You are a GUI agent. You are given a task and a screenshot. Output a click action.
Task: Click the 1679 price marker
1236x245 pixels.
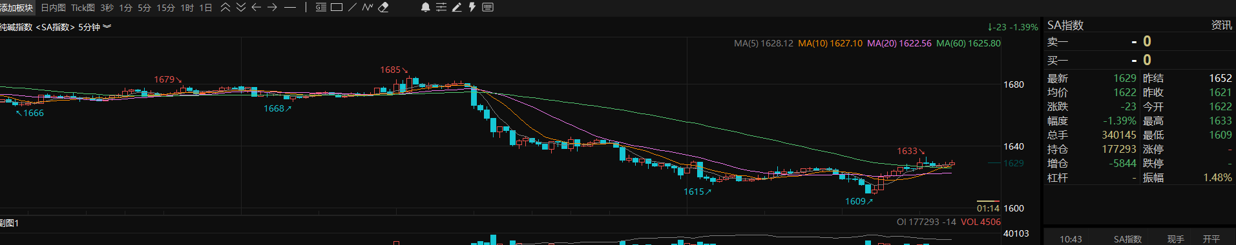(167, 79)
